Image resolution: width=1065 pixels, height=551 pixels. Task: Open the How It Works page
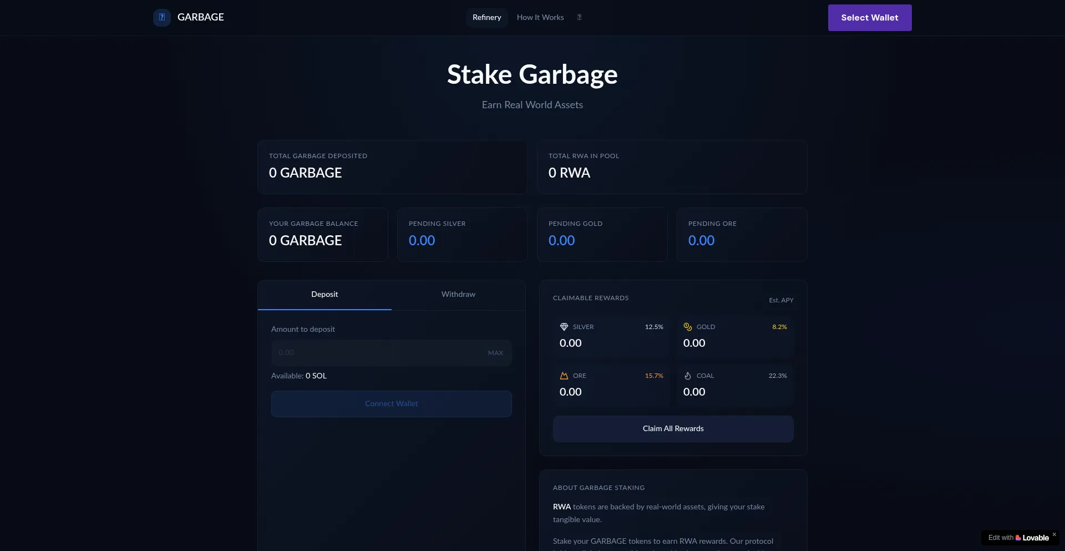pyautogui.click(x=540, y=17)
